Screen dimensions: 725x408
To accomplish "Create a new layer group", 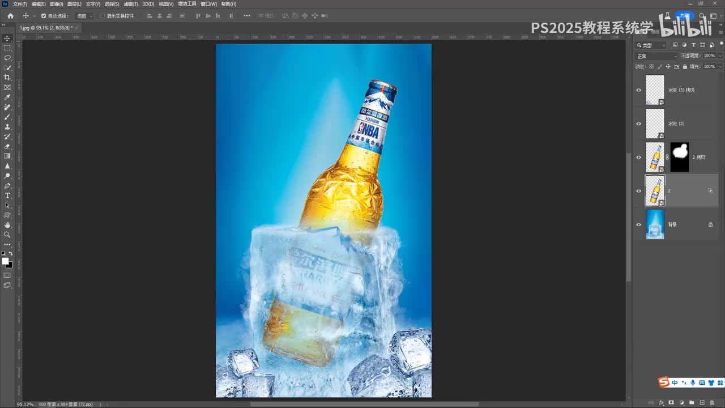I will (692, 403).
